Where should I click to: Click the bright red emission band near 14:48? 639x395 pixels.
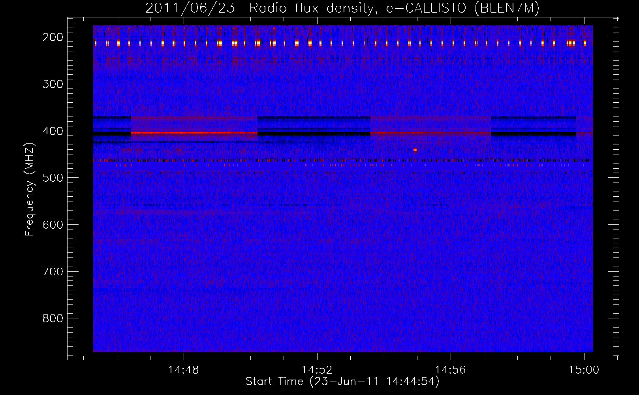click(x=194, y=133)
